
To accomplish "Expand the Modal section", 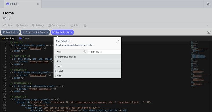I will 87,71.
